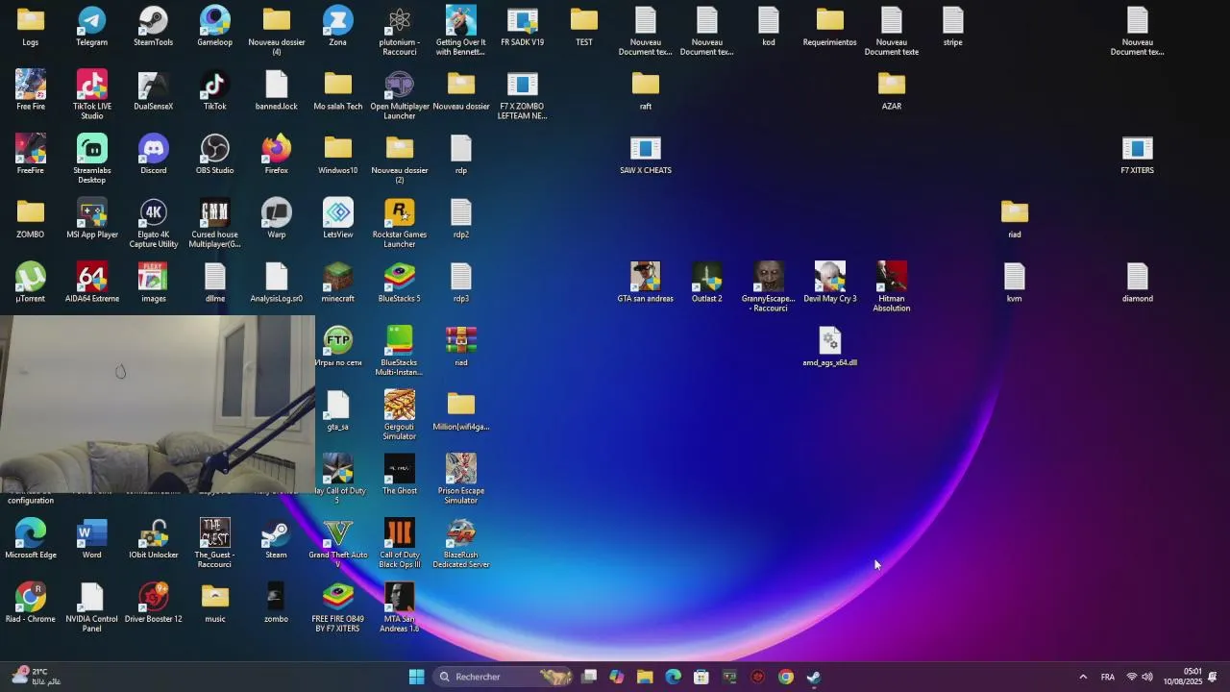1230x692 pixels.
Task: Select BlueStacks Multi-Instance Manager icon
Action: [400, 351]
